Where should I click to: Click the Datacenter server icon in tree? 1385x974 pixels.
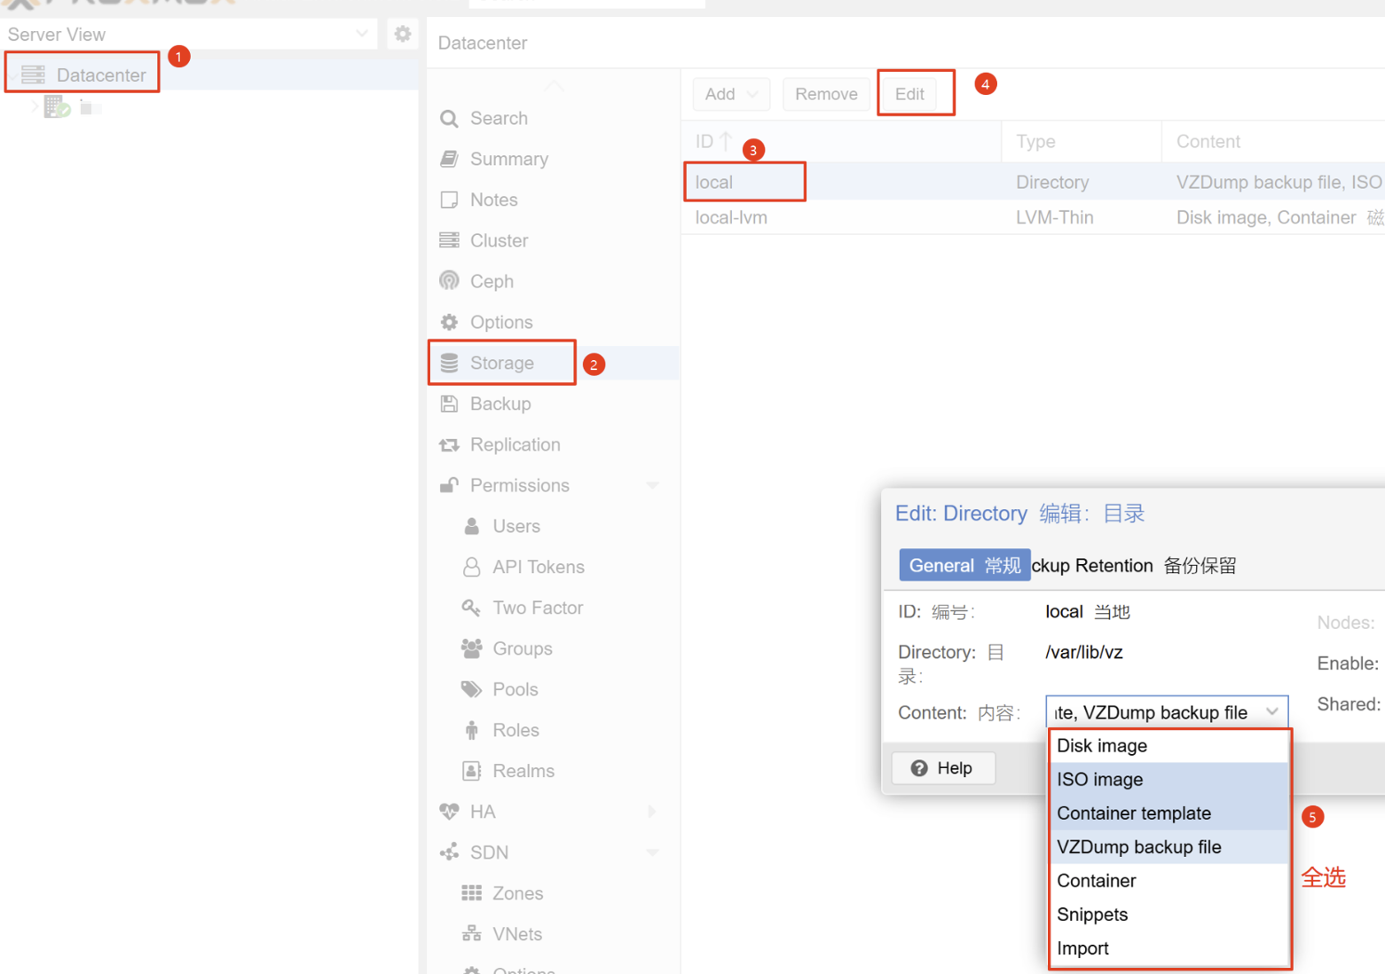[33, 75]
